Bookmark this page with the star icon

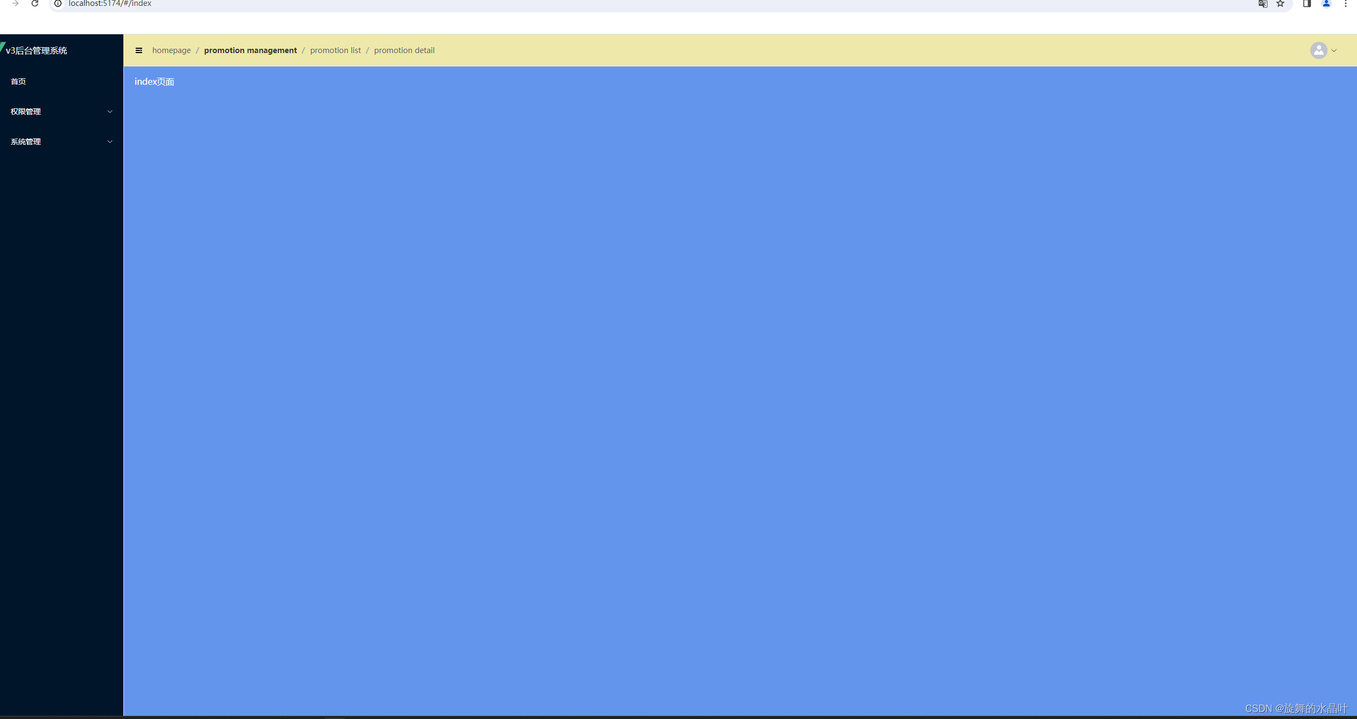coord(1280,4)
